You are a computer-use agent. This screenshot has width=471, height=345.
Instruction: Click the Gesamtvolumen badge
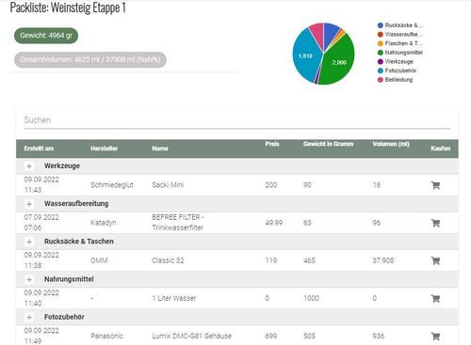(x=90, y=59)
